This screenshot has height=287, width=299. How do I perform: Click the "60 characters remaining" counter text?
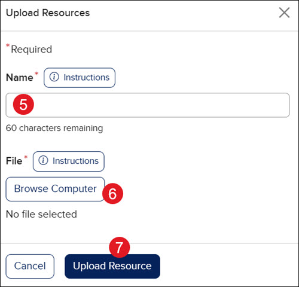click(54, 128)
